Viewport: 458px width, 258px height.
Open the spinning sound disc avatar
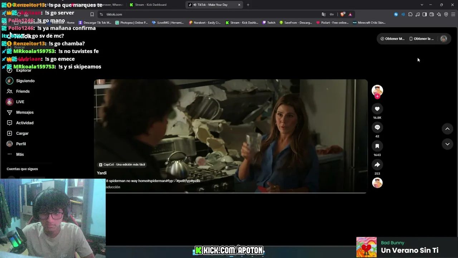(377, 183)
